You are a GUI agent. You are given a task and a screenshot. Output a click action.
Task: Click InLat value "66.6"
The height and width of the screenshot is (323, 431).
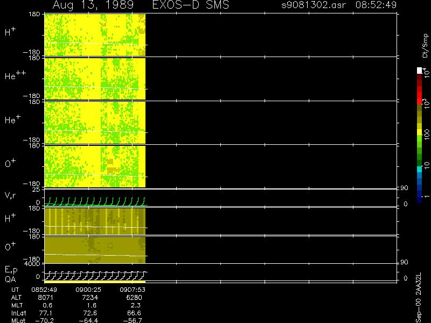tap(134, 313)
